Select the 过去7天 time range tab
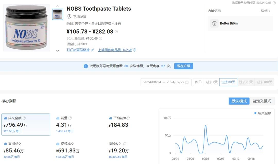This screenshot has width=278, height=164. (x=212, y=82)
